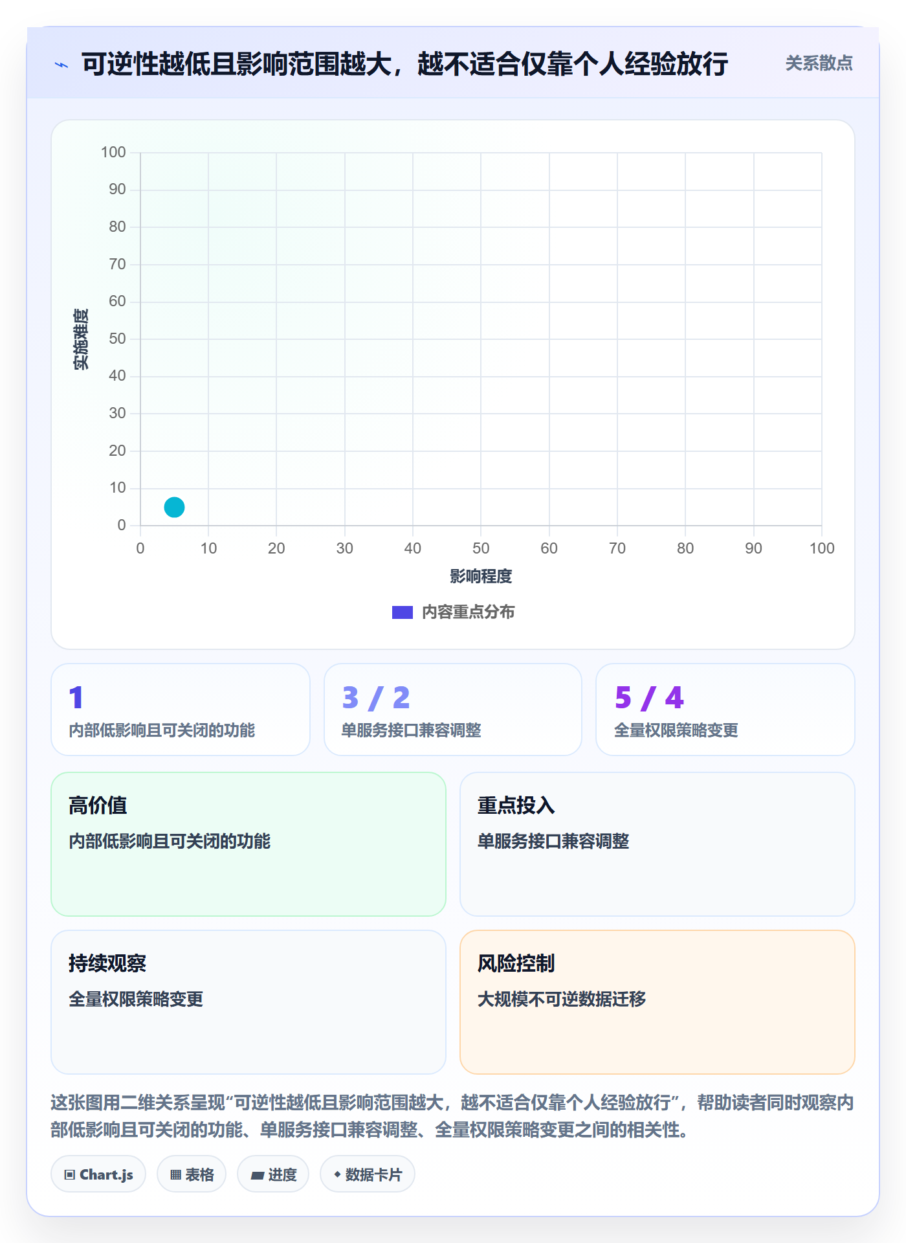Click the 数据卡片 tag chip

(x=368, y=1174)
